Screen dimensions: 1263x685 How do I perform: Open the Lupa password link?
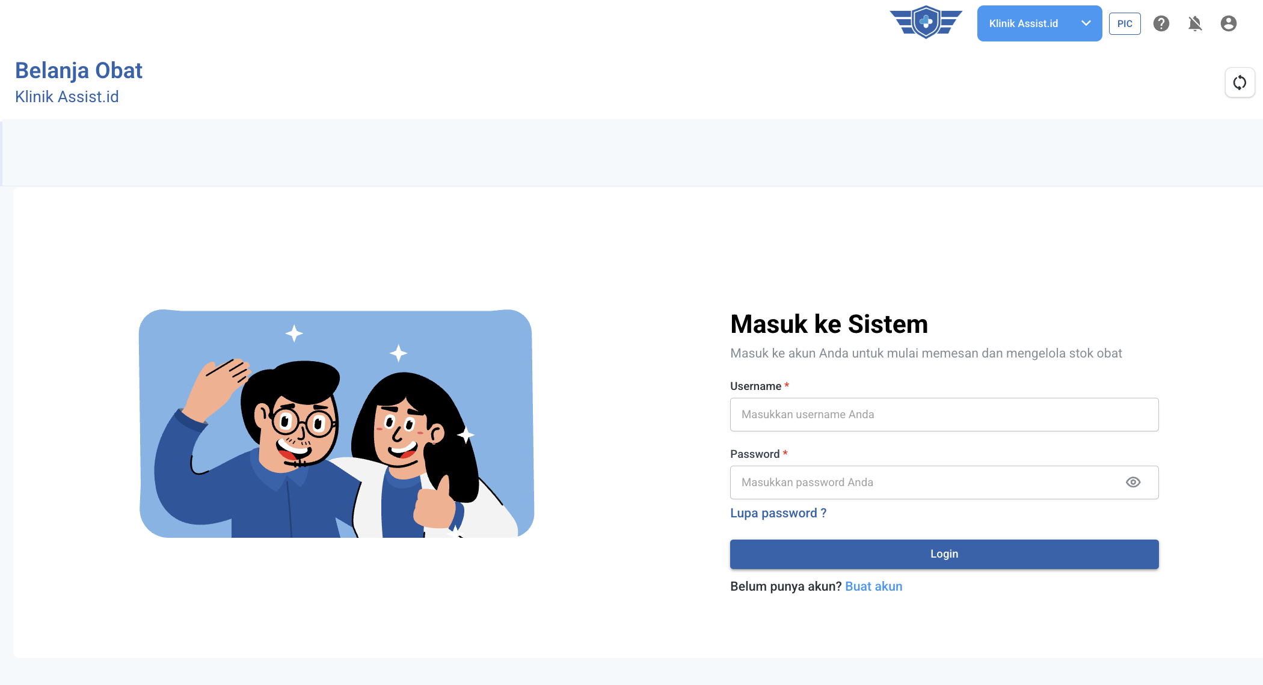click(x=778, y=513)
